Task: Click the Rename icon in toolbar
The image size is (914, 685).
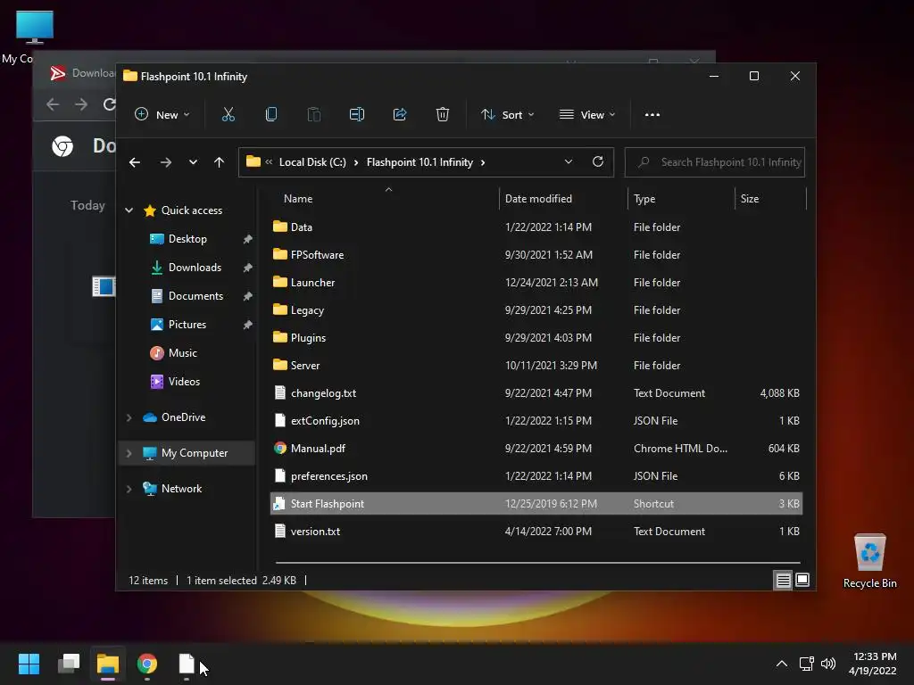Action: (x=357, y=115)
